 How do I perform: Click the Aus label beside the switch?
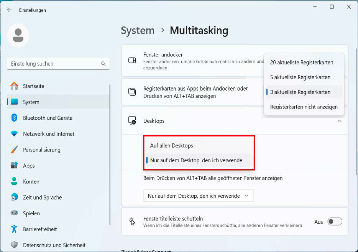point(319,222)
